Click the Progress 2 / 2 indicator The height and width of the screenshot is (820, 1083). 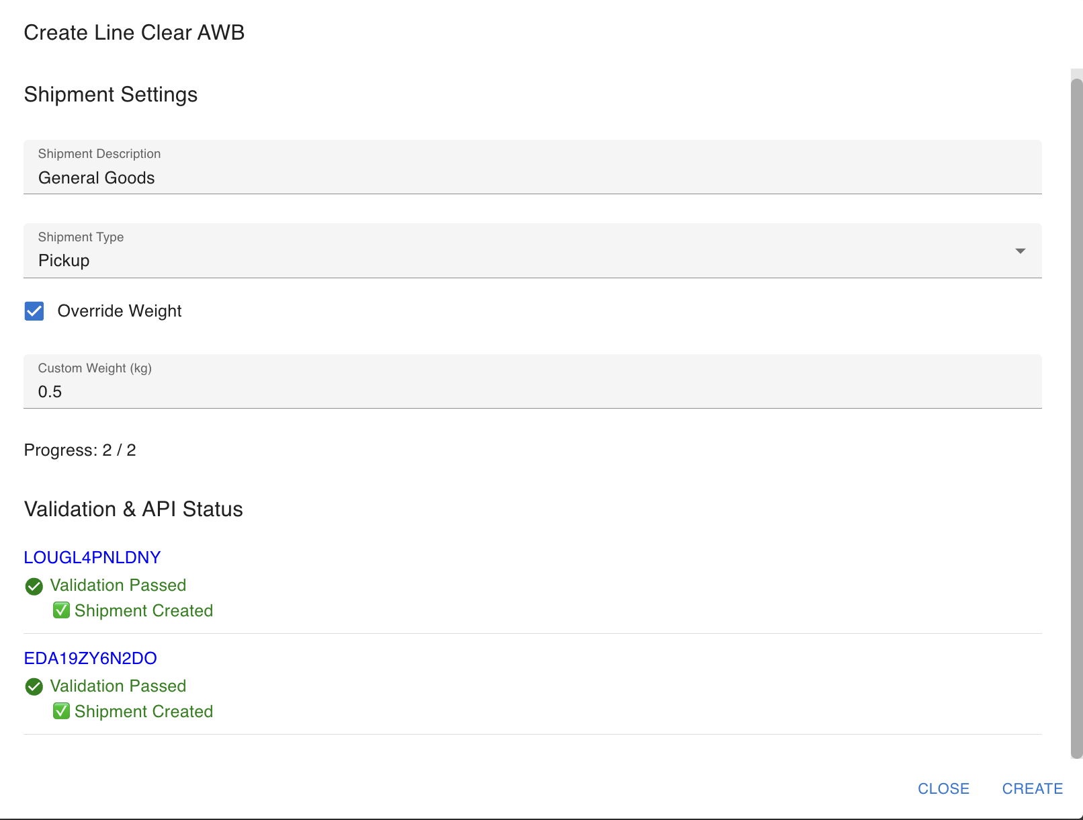[80, 450]
